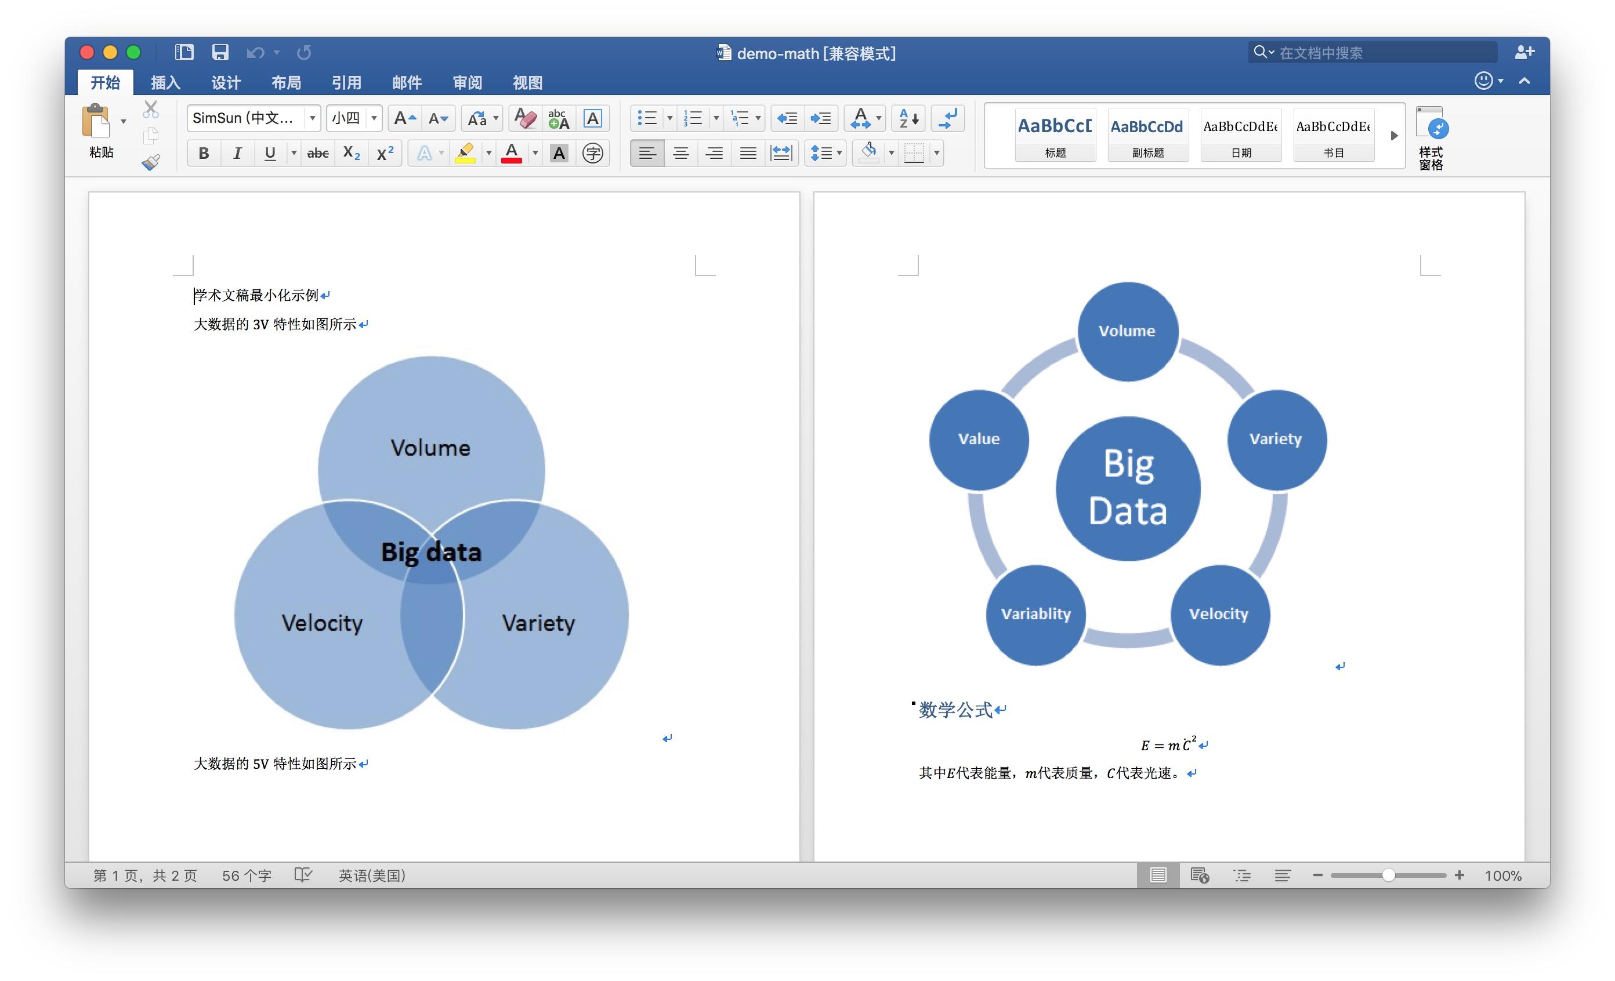Screen dimensions: 1615x981
Task: Toggle strikethrough (abc) formatting
Action: click(318, 153)
